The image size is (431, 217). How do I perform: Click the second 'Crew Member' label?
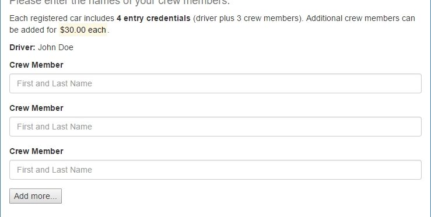(36, 108)
